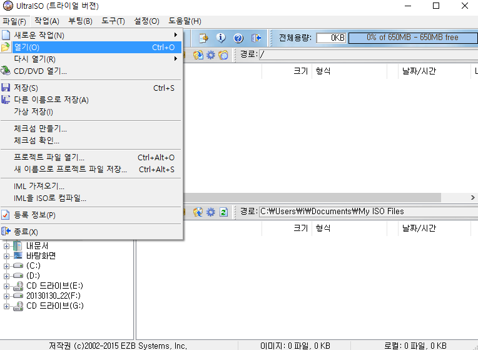Choose 체크섬 만들기... menu entry
478x350 pixels.
coord(91,128)
